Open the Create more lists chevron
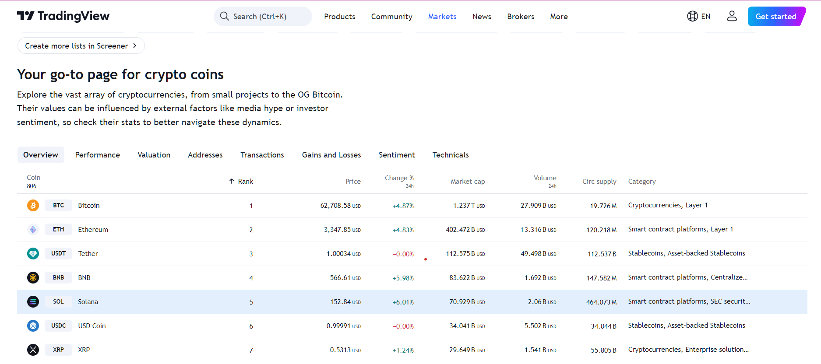 coord(135,45)
